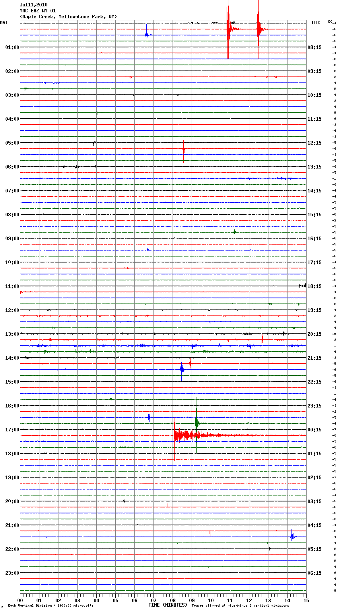This screenshot has width=338, height=611.
Task: Select the 03:00 MST row label
Action: pos(12,95)
